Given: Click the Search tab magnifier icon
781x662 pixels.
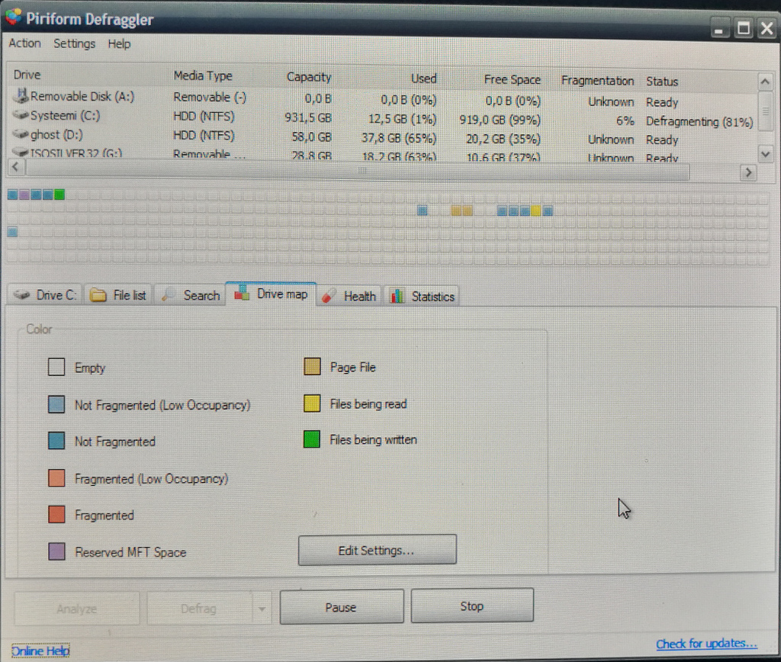Looking at the screenshot, I should [x=168, y=295].
